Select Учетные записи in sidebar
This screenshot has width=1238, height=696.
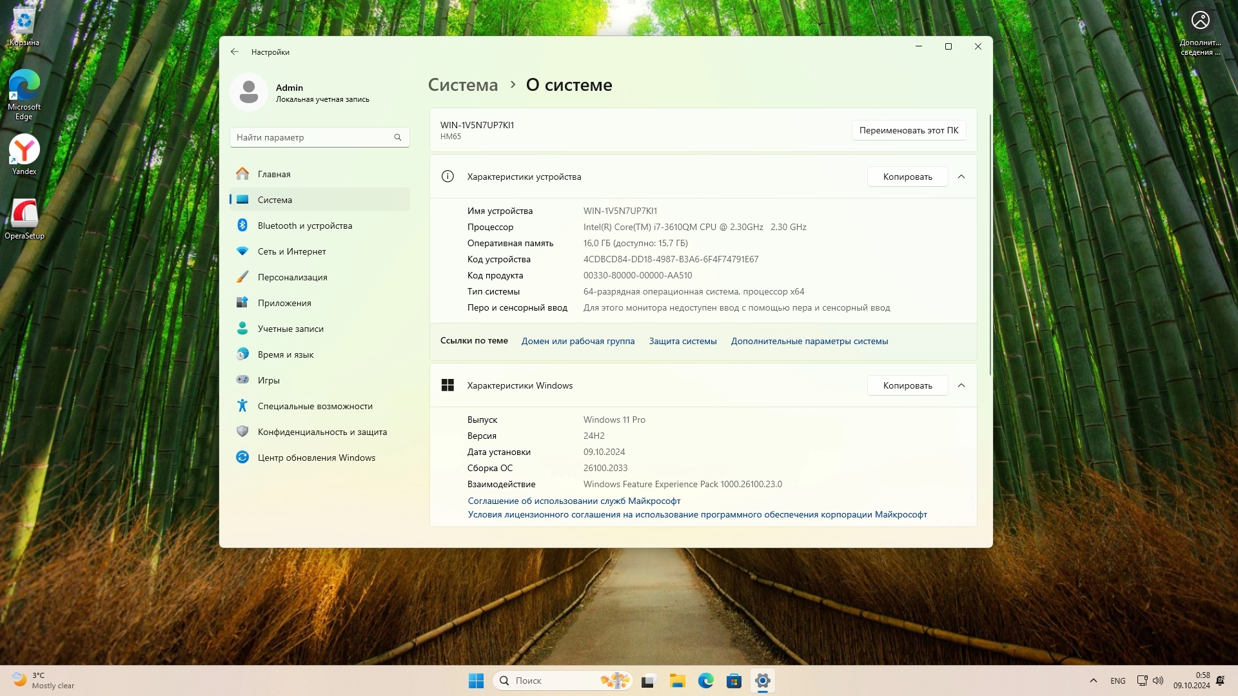pyautogui.click(x=290, y=329)
